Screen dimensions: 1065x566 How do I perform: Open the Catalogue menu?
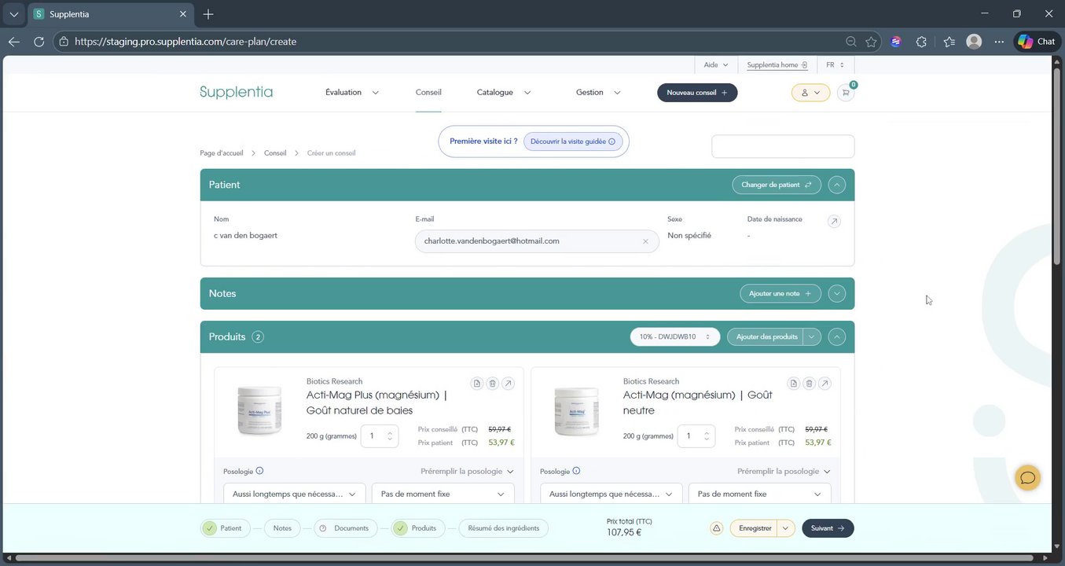[504, 92]
